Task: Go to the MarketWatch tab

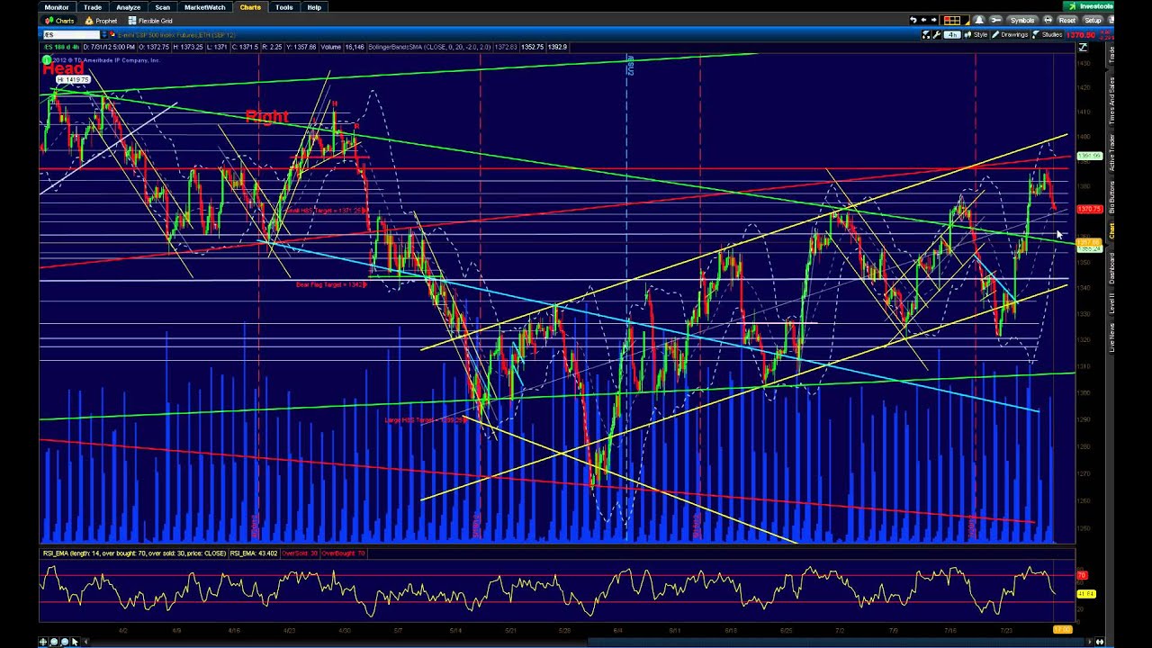Action: [x=204, y=7]
